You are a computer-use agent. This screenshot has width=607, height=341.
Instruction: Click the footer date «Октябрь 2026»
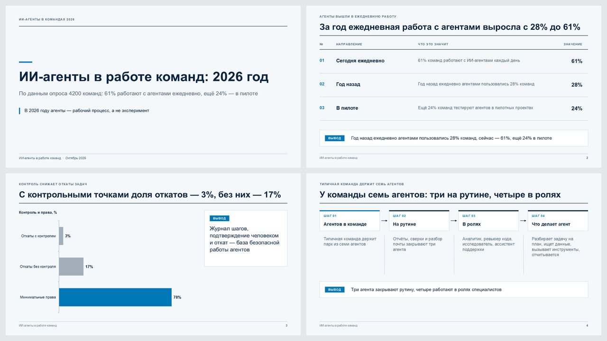pos(76,158)
